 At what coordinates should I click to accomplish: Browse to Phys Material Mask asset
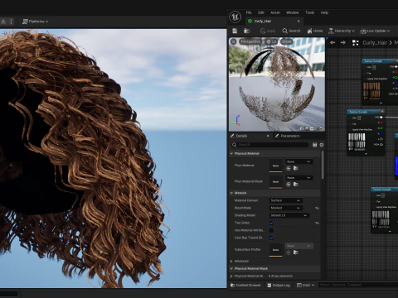295,185
